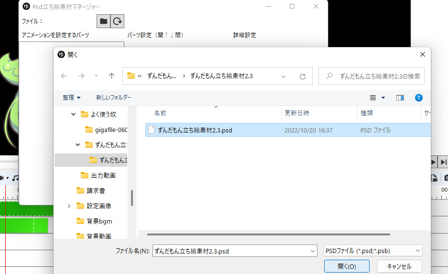Refresh the address bar location

click(x=303, y=76)
